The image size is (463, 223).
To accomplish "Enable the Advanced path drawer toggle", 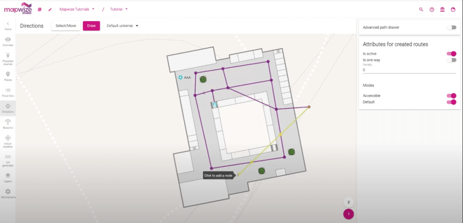I will click(x=451, y=28).
